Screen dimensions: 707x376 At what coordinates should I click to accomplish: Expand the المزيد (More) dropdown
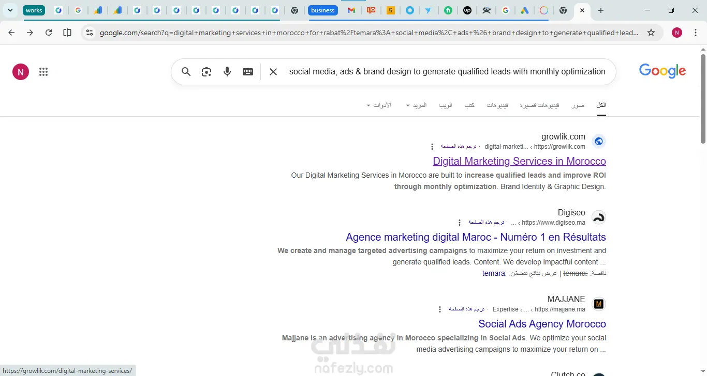pyautogui.click(x=417, y=105)
